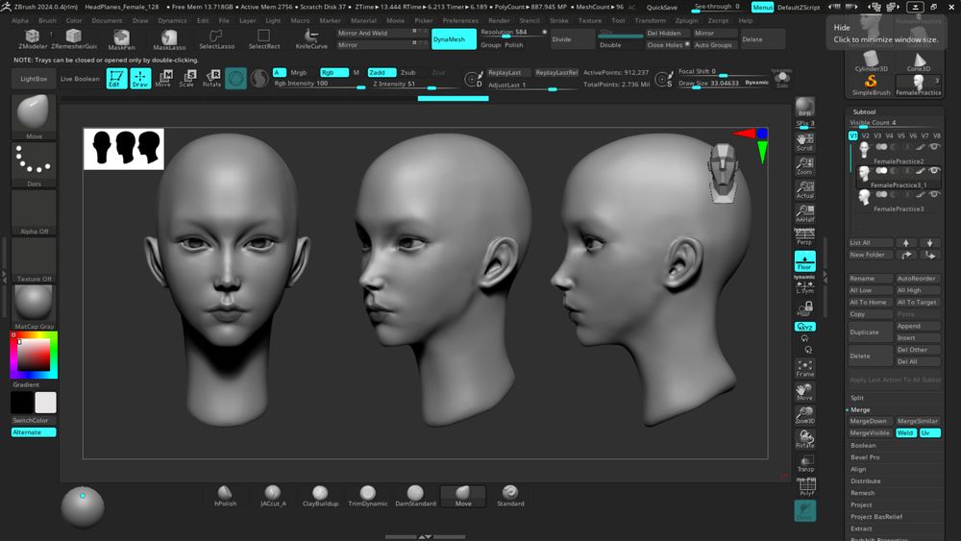
Task: Select the Standard brush at bottom
Action: point(510,496)
